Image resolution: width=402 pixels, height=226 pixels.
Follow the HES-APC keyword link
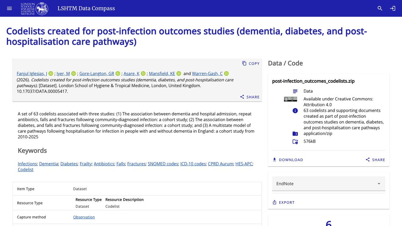(244, 164)
